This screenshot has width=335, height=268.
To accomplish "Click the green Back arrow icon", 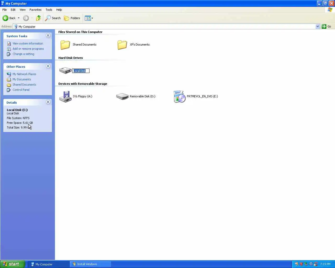I will (5, 18).
